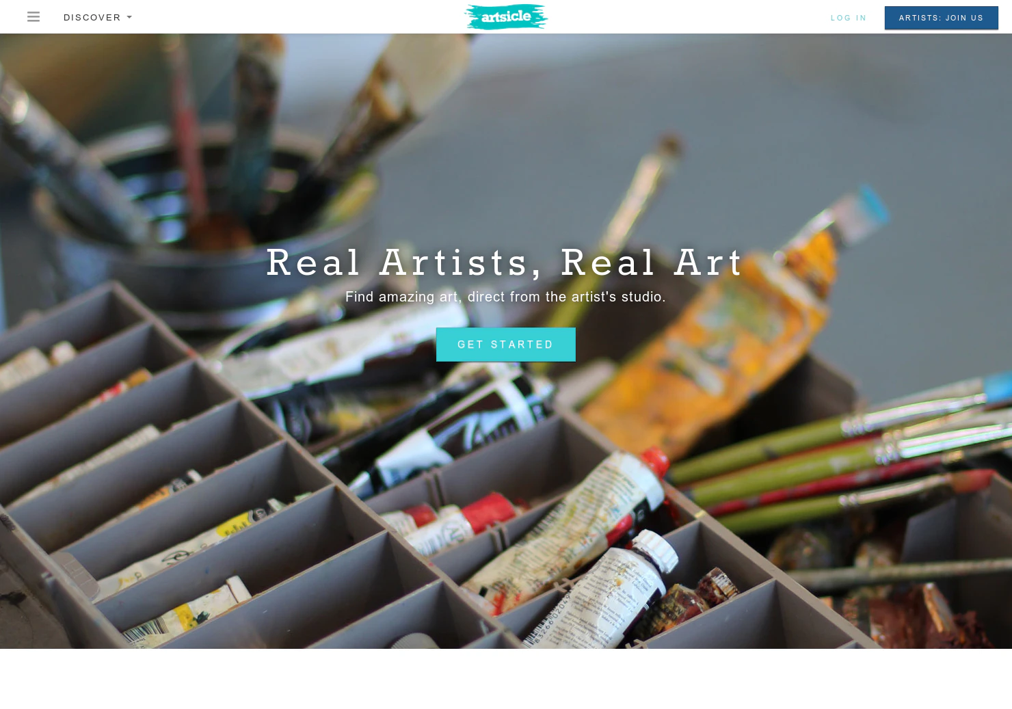
Task: Click the blank white area below hero
Action: [x=506, y=679]
